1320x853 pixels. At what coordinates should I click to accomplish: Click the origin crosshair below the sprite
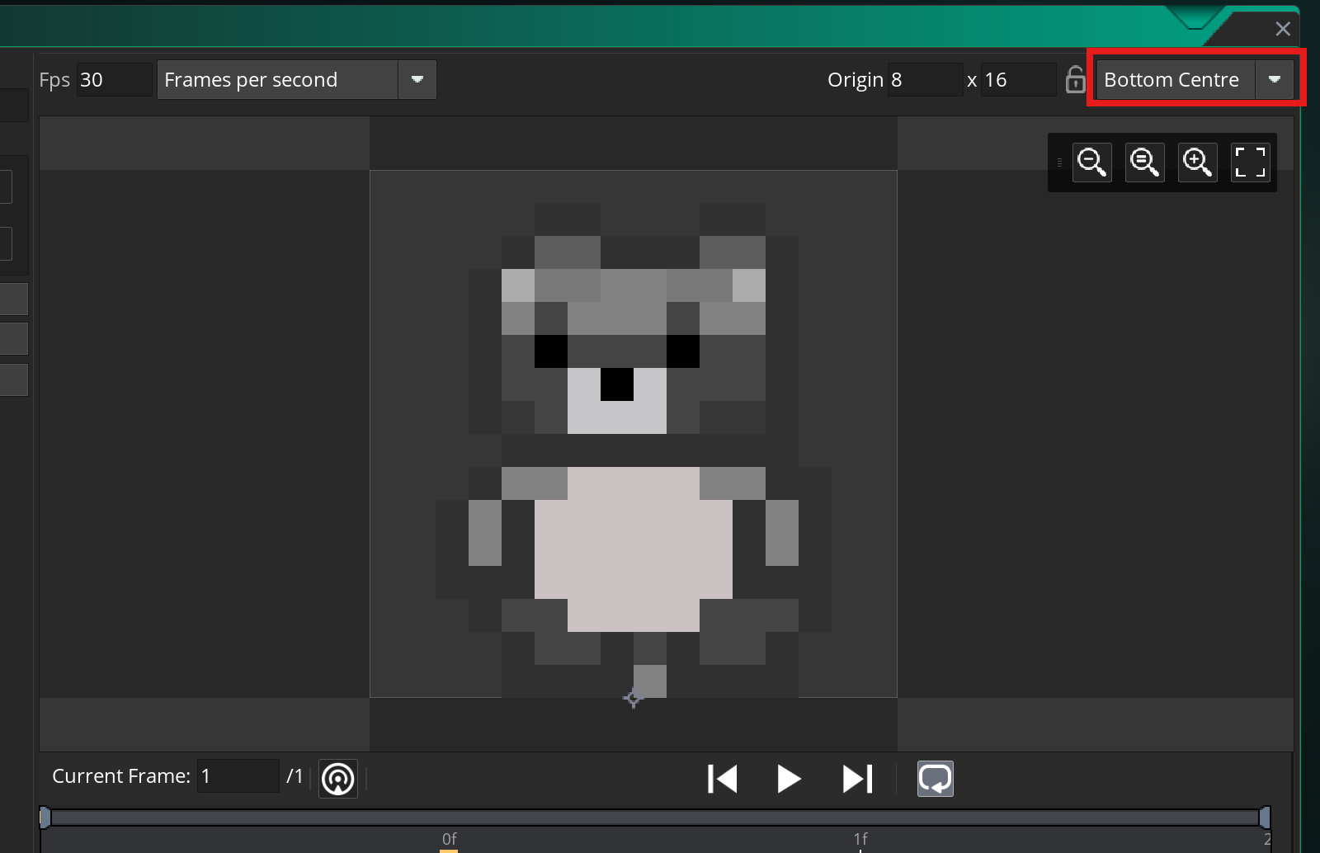633,699
